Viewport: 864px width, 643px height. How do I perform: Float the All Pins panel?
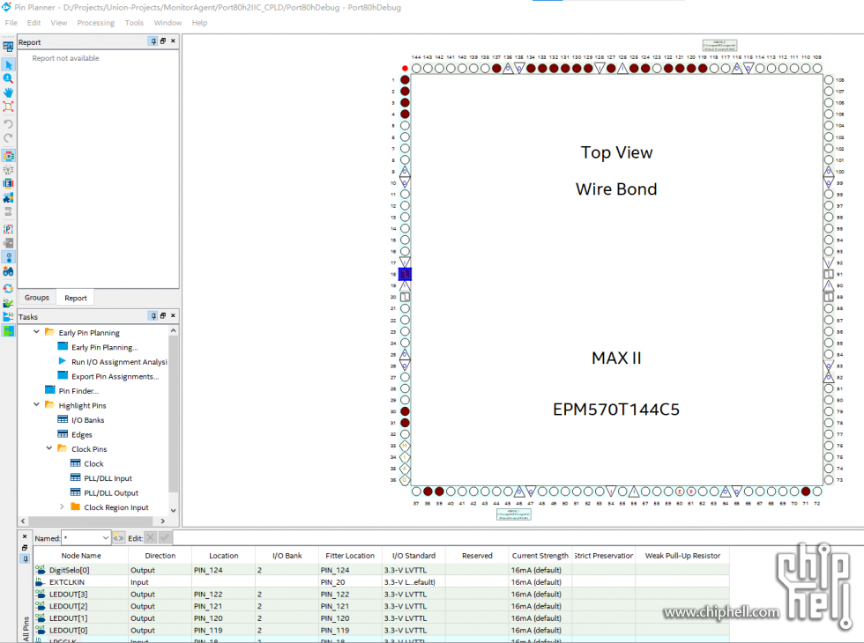[25, 548]
